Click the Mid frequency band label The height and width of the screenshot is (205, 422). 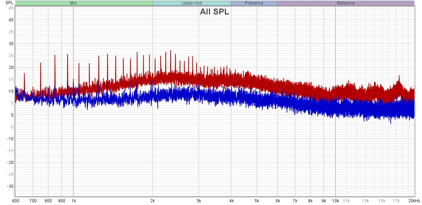(73, 3)
